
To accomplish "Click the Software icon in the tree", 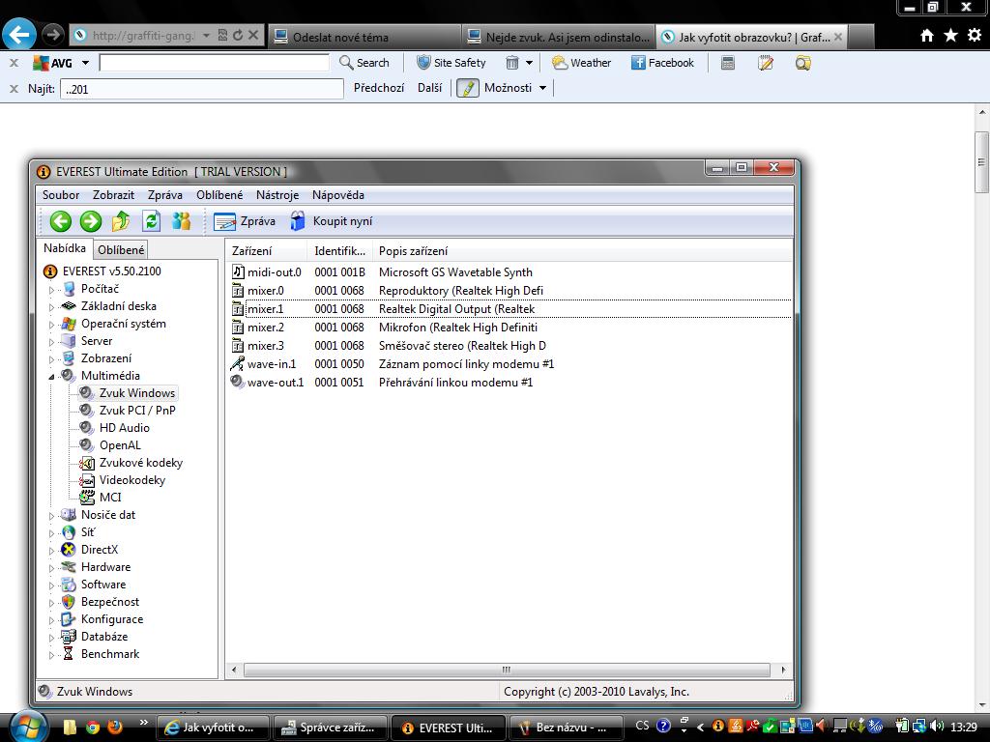I will coord(69,585).
